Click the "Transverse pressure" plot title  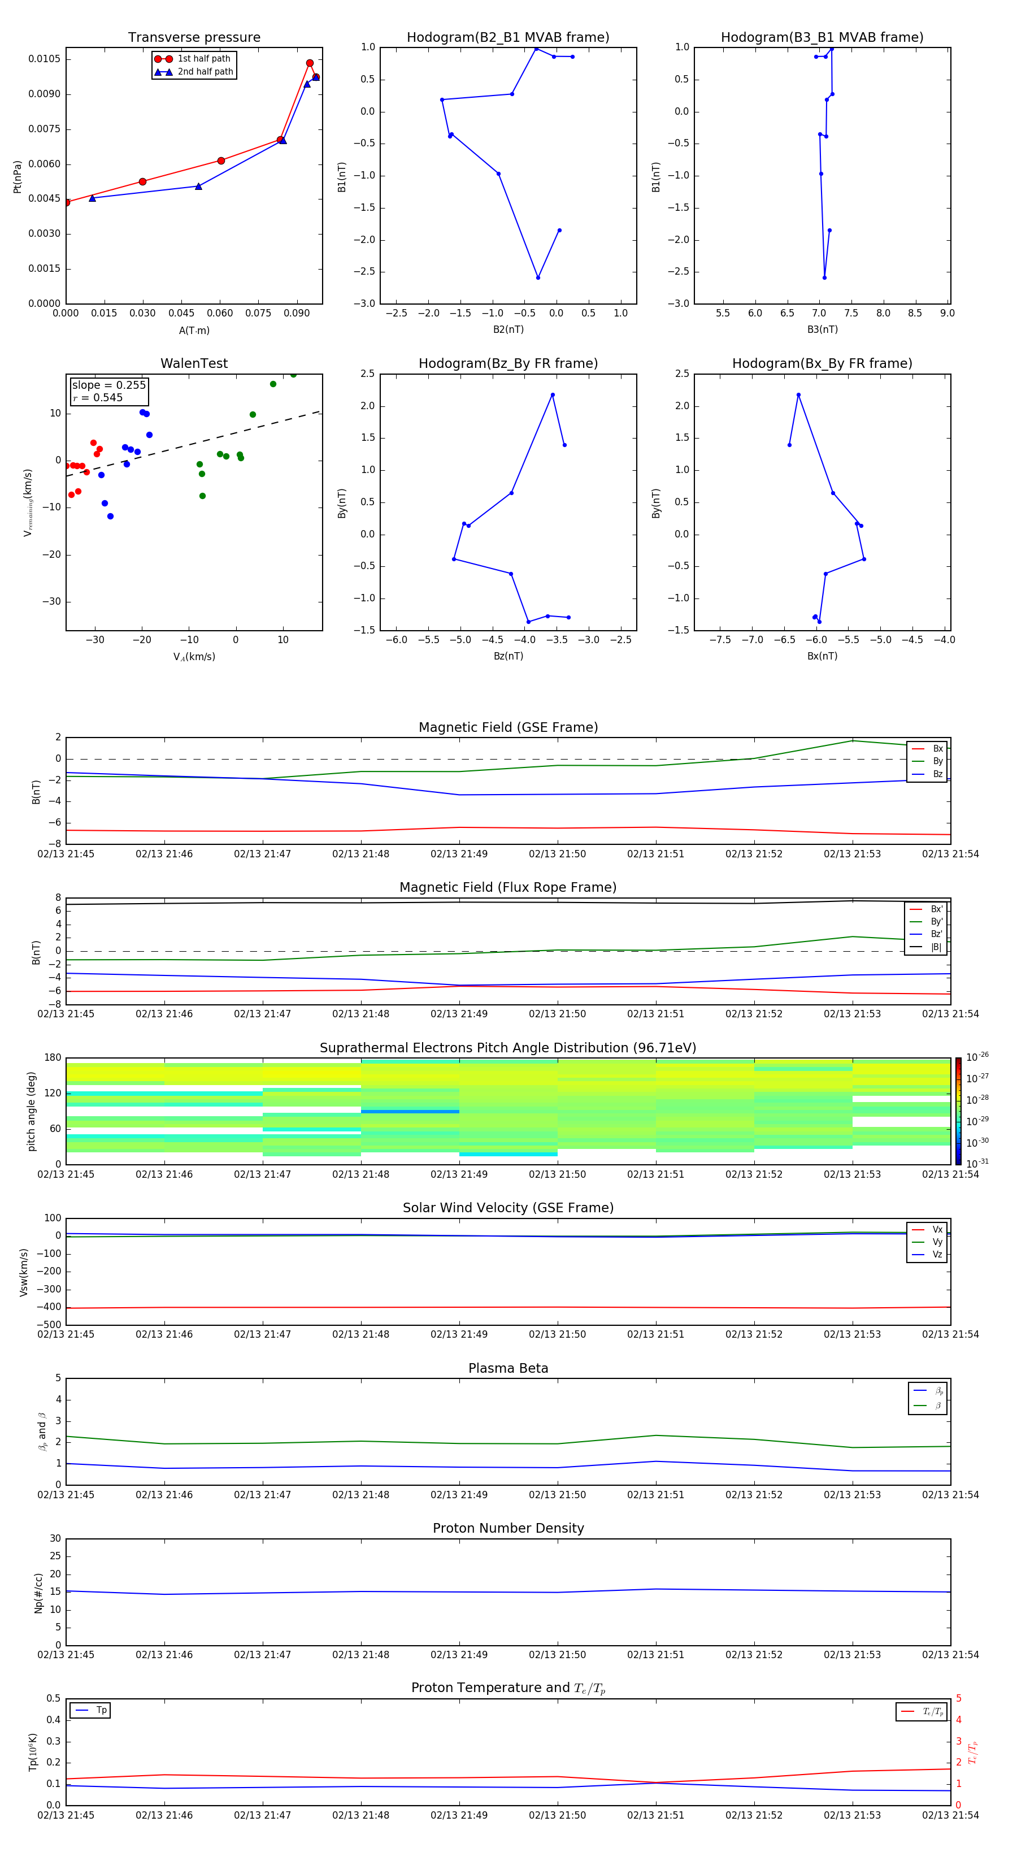pyautogui.click(x=194, y=38)
